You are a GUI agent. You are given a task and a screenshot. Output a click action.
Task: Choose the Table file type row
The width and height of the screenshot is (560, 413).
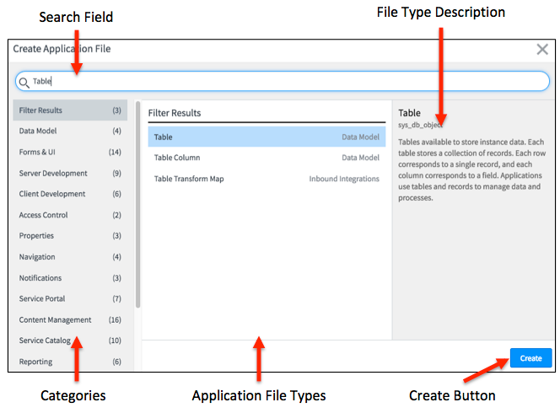(267, 137)
